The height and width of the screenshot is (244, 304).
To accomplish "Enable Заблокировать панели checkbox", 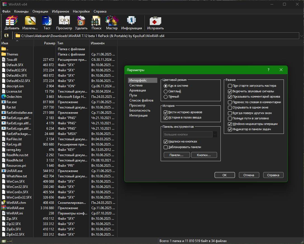I will tap(166, 147).
